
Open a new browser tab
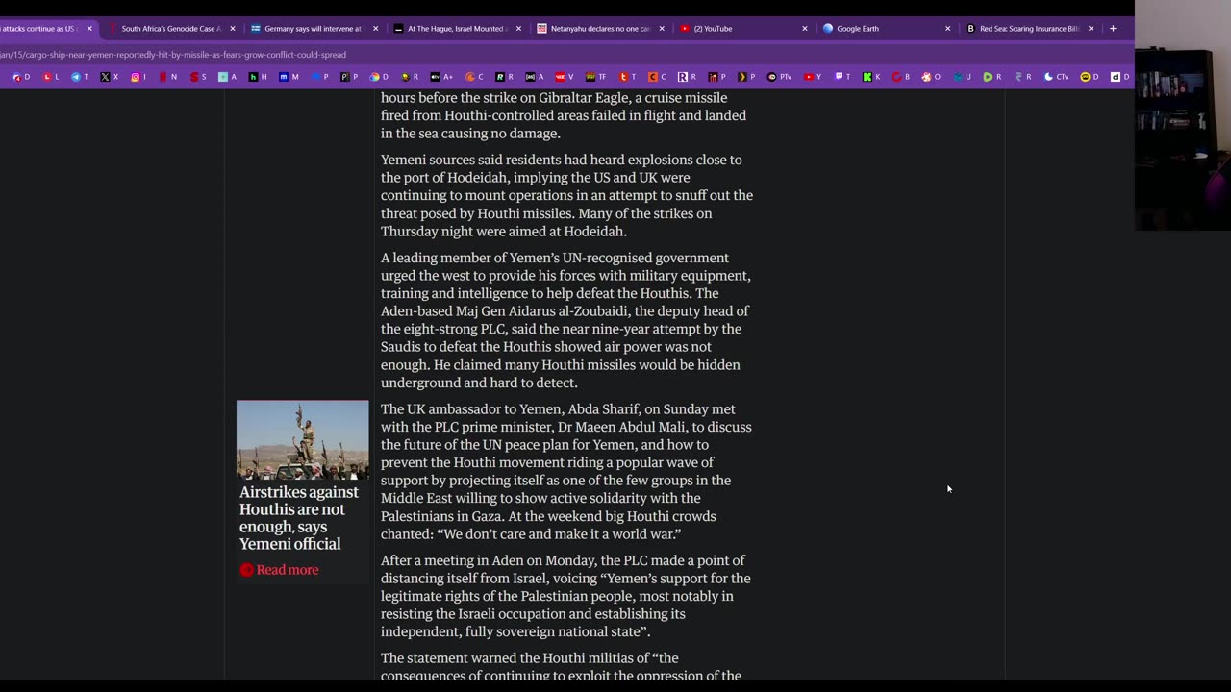pyautogui.click(x=1113, y=29)
